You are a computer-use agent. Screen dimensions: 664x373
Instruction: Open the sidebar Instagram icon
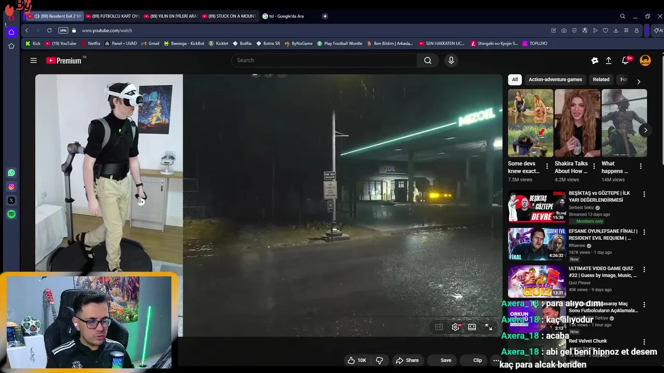[11, 187]
